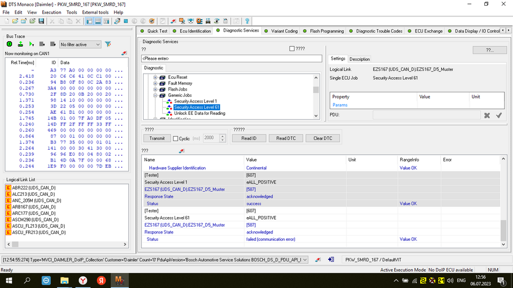Click the car icon in main toolbar
This screenshot has width=513, height=288.
coord(208,21)
